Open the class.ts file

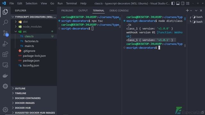pyautogui.click(x=34, y=36)
